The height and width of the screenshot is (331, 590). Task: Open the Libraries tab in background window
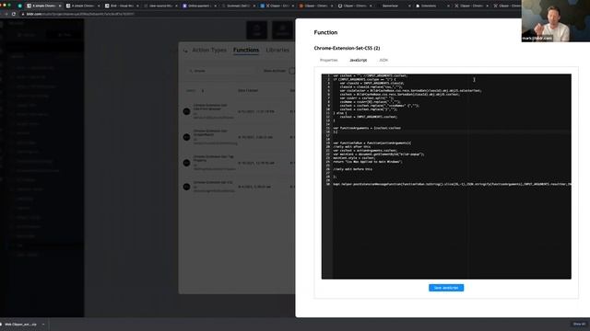(277, 50)
